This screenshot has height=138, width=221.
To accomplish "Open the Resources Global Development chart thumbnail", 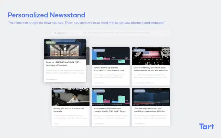I will coord(110,97).
